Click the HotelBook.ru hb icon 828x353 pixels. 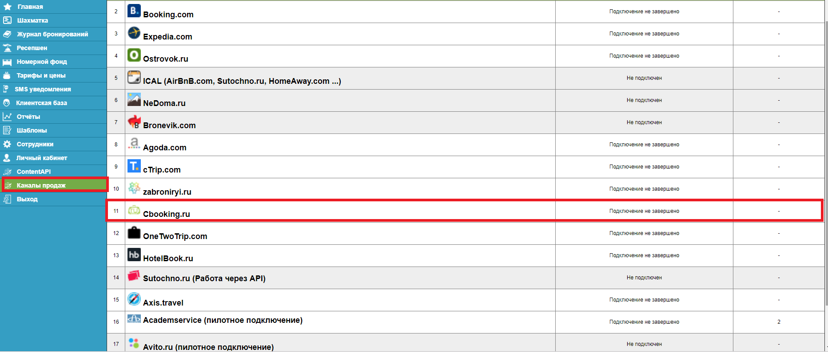pyautogui.click(x=134, y=255)
